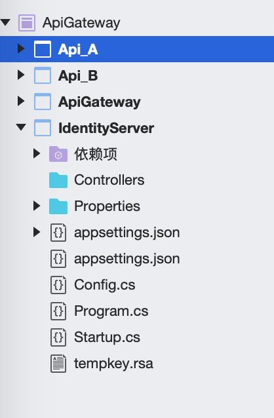Click the Api_A project icon
This screenshot has height=418, width=274.
click(43, 49)
